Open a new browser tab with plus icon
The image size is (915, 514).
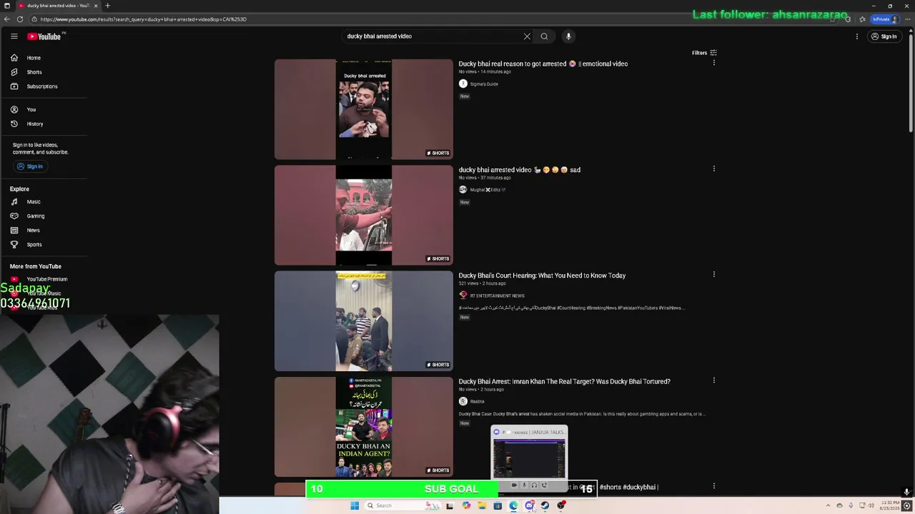coord(107,6)
